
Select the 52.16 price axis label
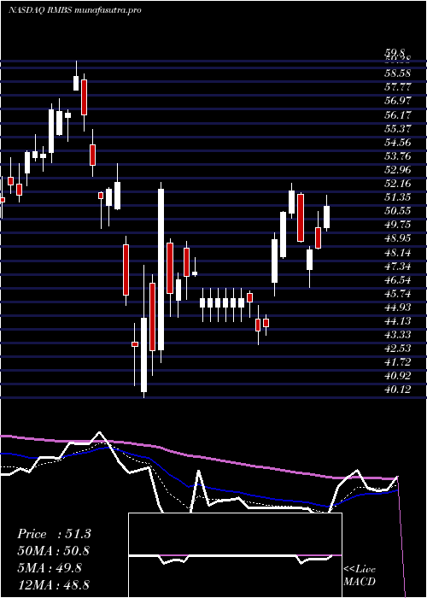(x=396, y=184)
